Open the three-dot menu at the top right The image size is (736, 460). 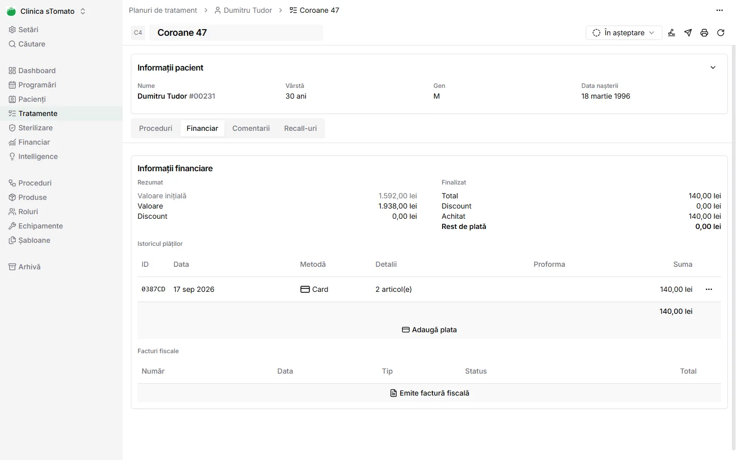click(x=720, y=10)
